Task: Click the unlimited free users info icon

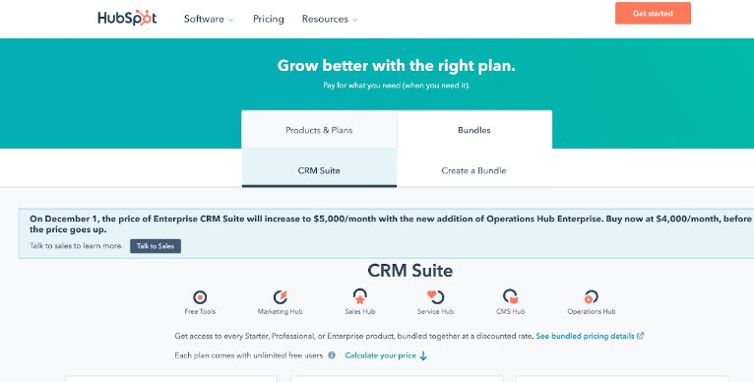Action: coord(332,355)
